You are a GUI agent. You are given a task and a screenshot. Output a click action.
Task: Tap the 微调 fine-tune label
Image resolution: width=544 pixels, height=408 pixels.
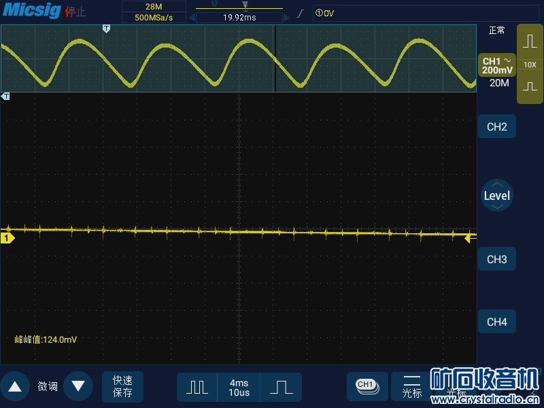coord(47,386)
